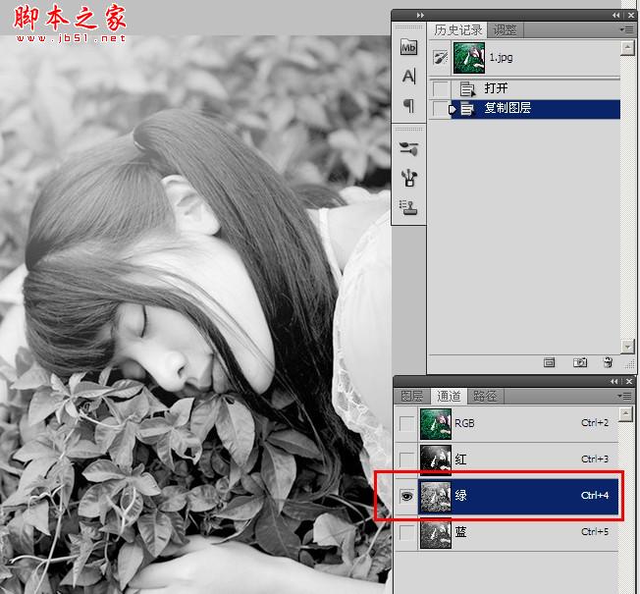Create new snapshot camera icon
The image size is (640, 594).
pos(579,362)
